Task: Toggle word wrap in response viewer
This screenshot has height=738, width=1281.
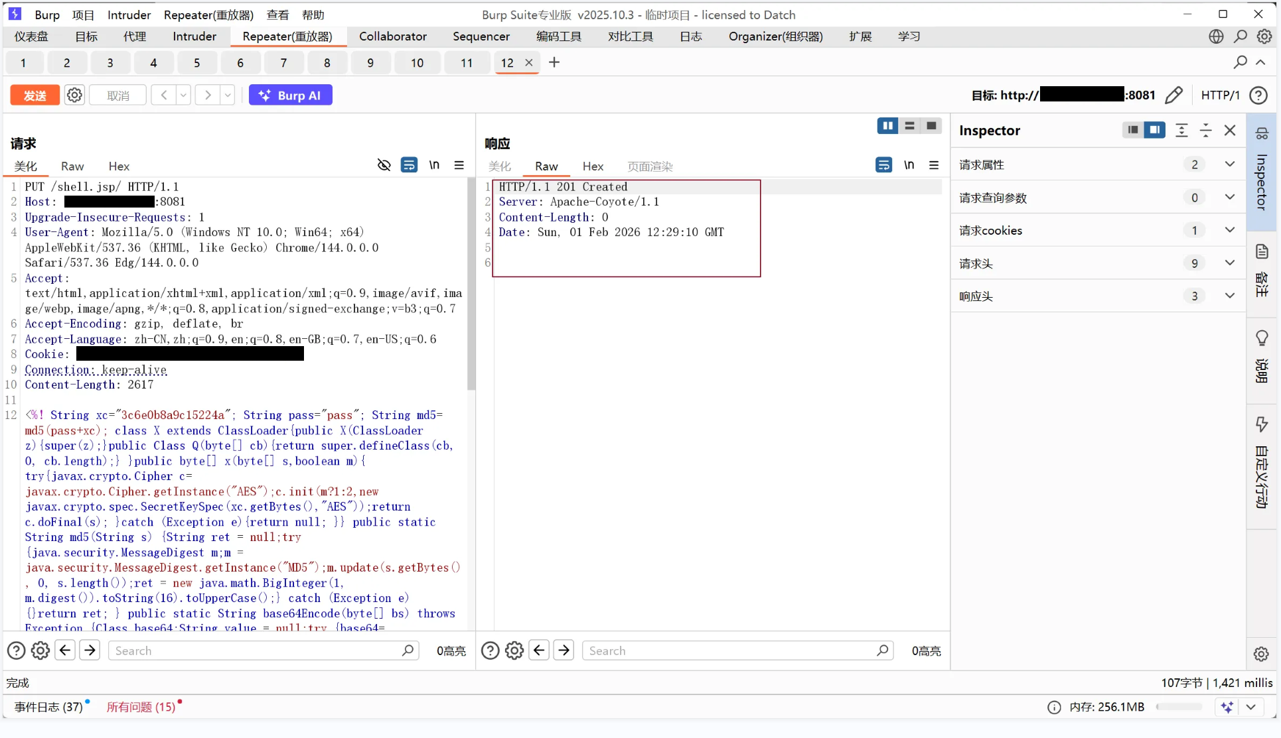Action: pos(883,165)
